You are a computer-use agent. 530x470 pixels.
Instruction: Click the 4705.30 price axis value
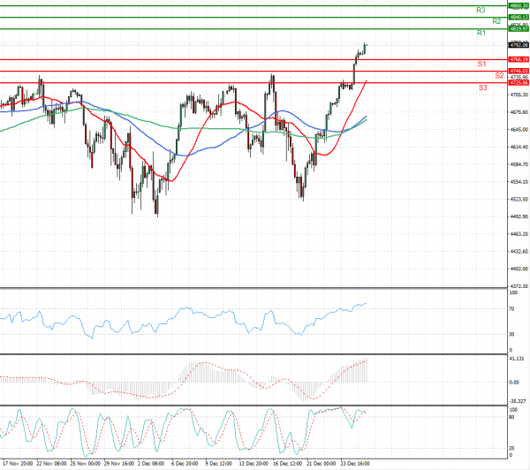click(x=519, y=95)
